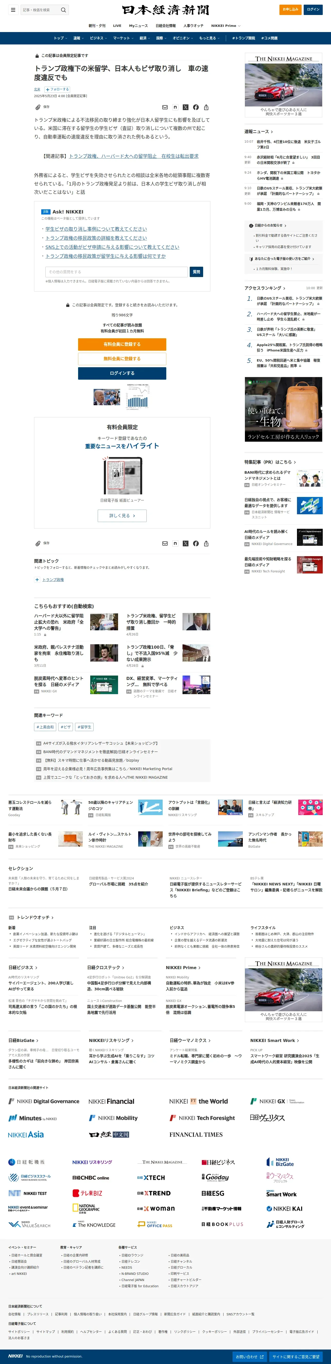Image resolution: width=331 pixels, height=1364 pixels.
Task: Share by email using the icon under the headline
Action: coord(165,107)
